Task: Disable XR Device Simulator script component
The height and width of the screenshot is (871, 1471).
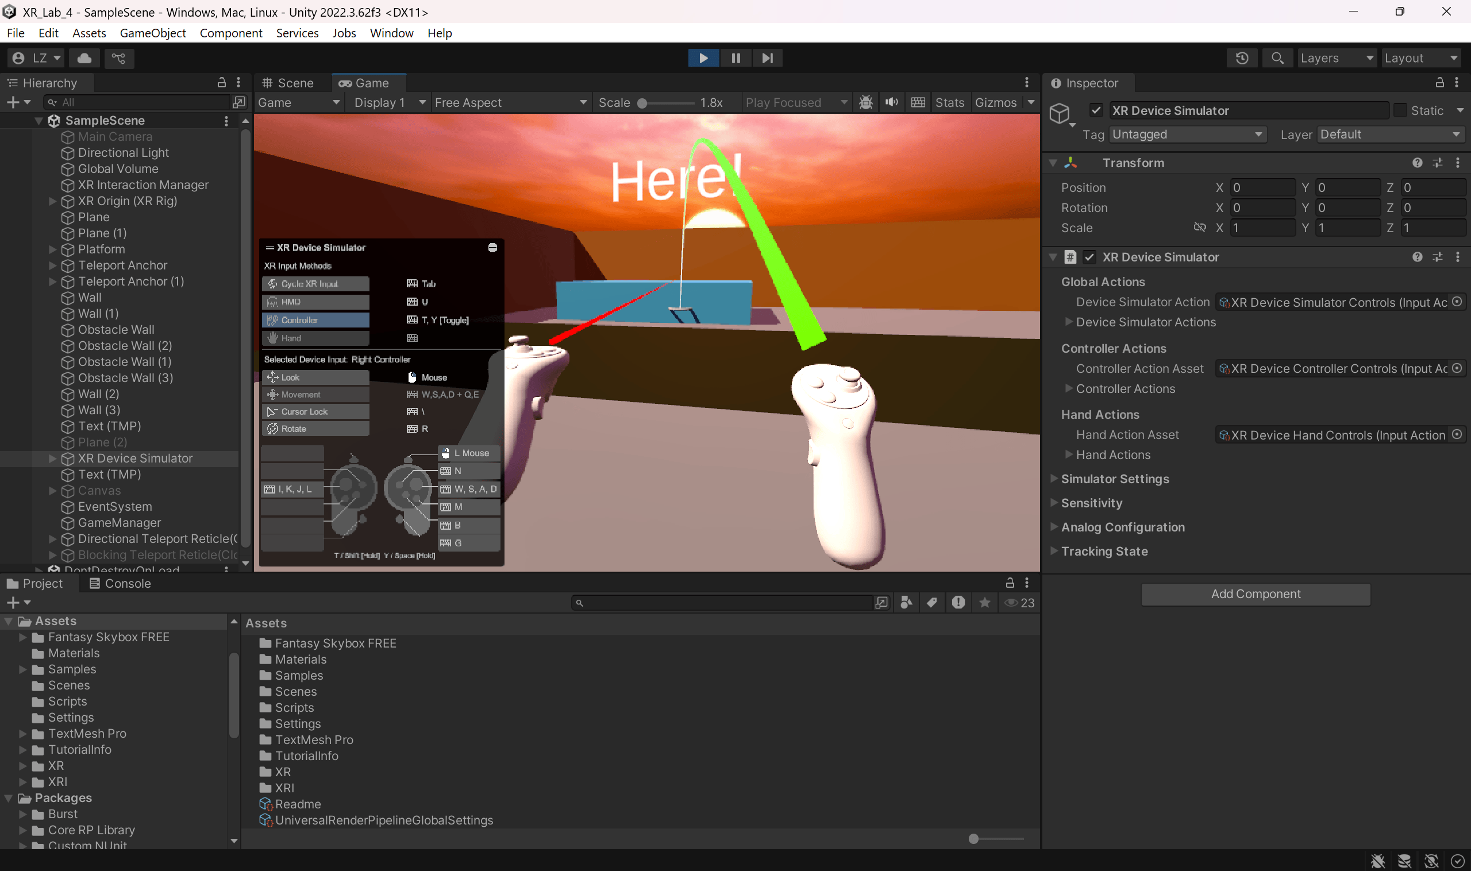Action: 1089,257
